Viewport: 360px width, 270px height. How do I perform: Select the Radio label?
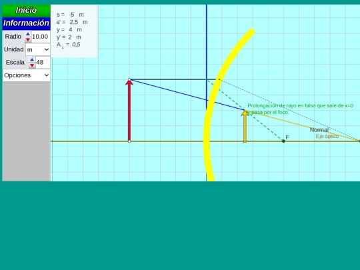(x=13, y=37)
